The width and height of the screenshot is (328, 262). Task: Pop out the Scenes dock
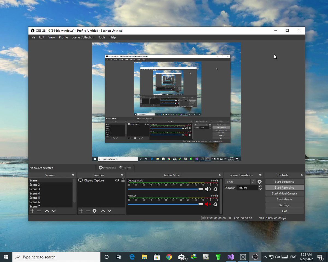point(73,175)
